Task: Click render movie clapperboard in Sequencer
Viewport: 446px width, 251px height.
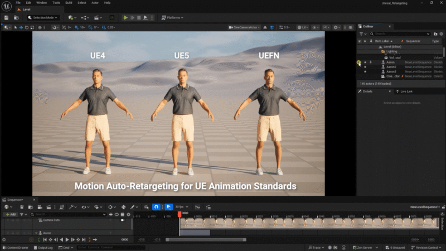Action: pos(49,207)
